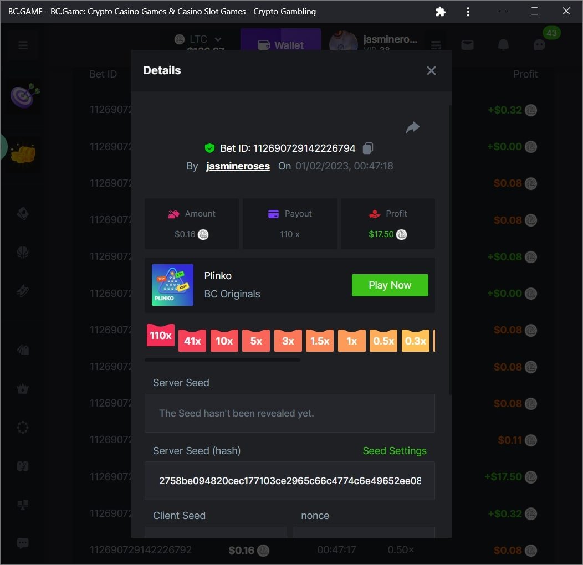583x565 pixels.
Task: Open the jasmineroses profile link
Action: coord(238,166)
